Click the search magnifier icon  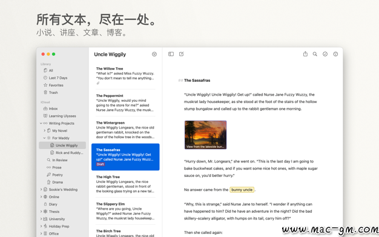315,54
